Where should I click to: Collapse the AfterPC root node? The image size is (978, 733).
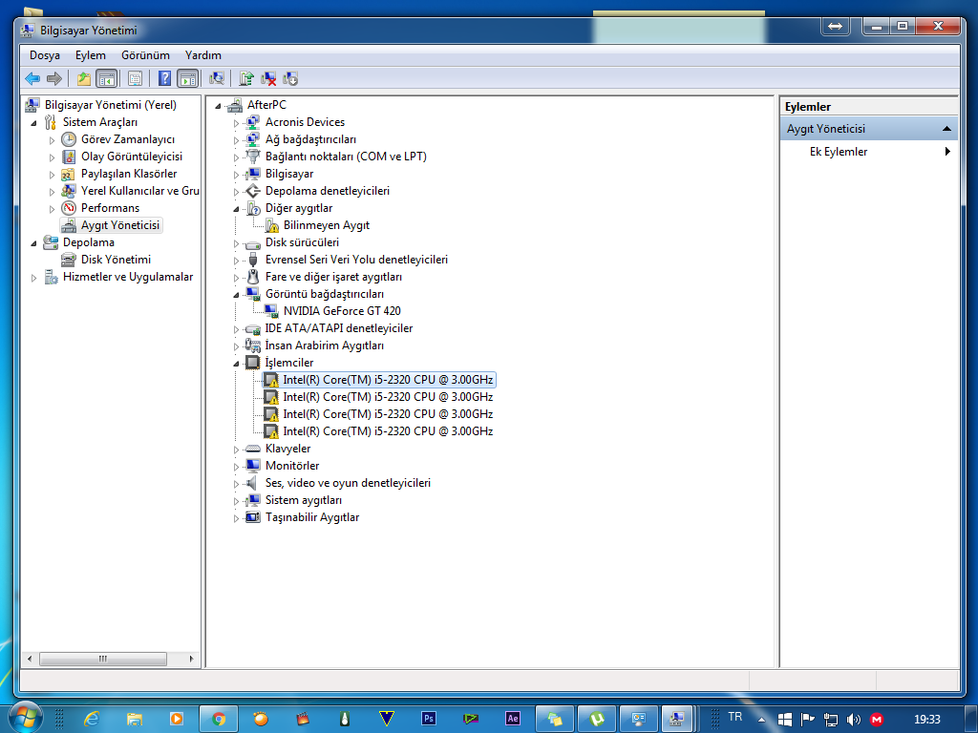coord(219,106)
